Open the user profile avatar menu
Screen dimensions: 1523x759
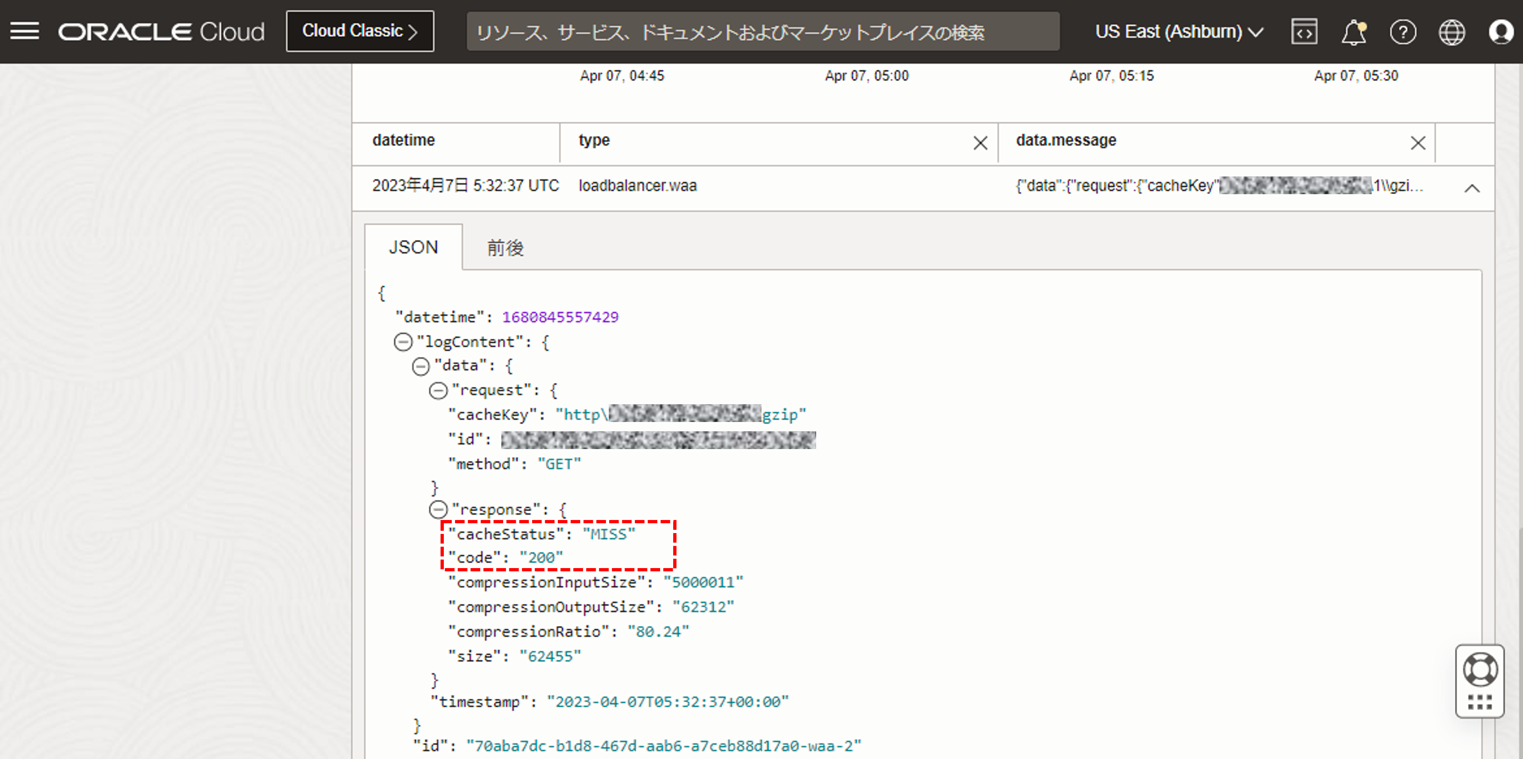1501,32
